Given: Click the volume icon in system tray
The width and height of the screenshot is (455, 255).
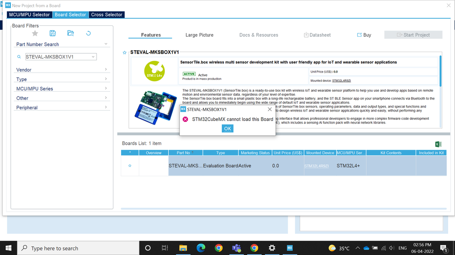Looking at the screenshot, I should pyautogui.click(x=392, y=248).
